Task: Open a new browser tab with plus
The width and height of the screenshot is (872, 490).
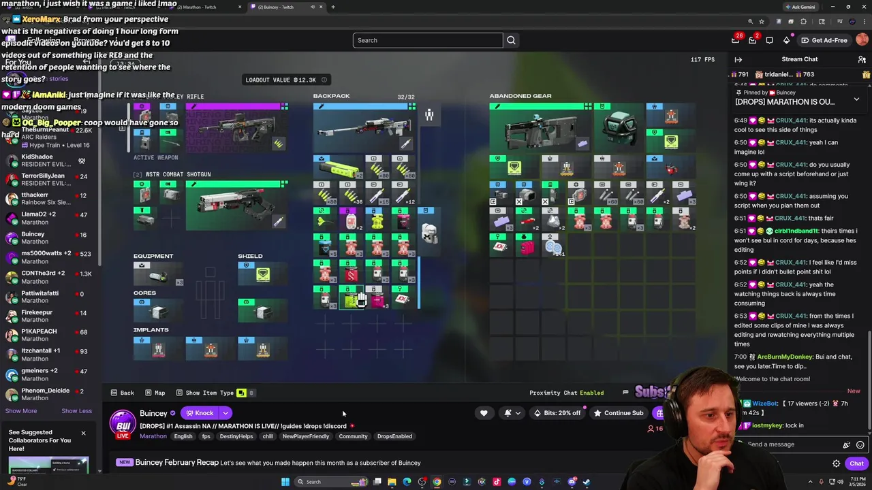Action: tap(332, 7)
